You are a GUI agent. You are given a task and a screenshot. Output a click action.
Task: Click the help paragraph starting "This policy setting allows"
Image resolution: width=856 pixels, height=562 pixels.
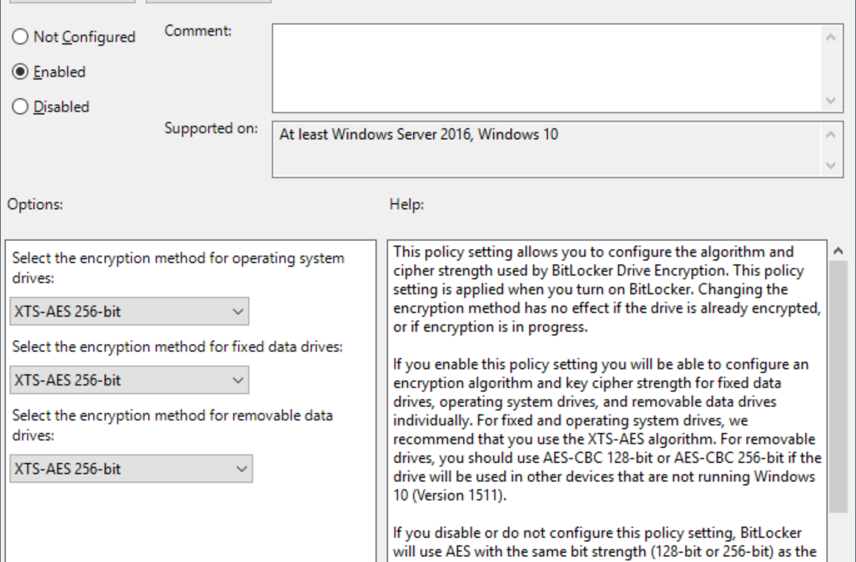coord(607,289)
